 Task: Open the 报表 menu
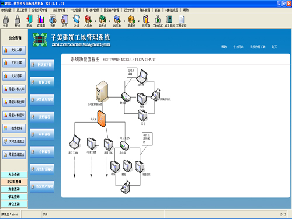(x=158, y=10)
